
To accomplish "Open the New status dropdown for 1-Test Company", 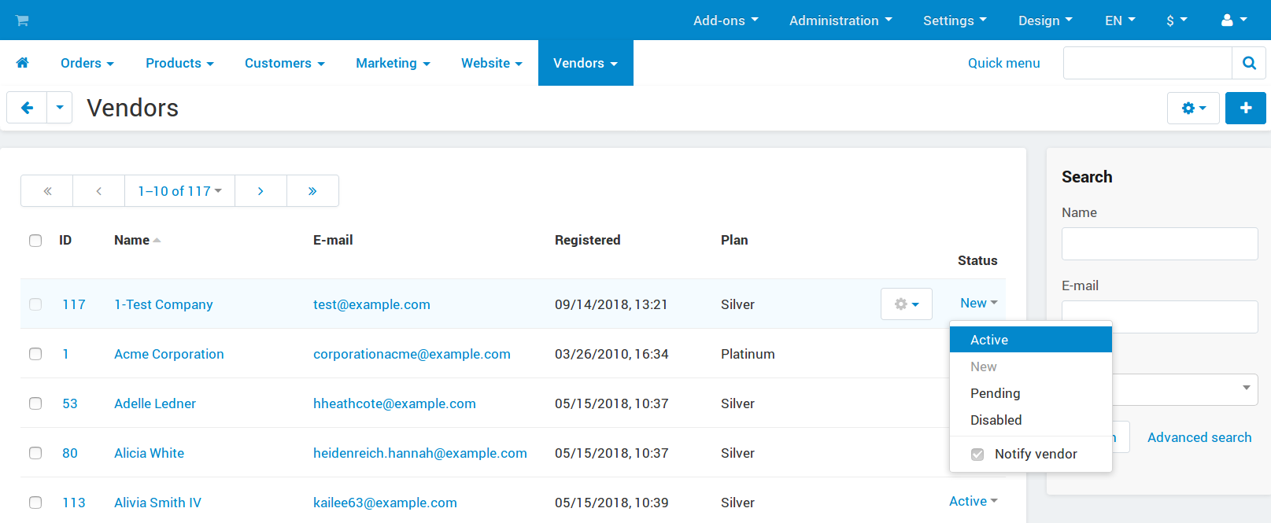I will [x=978, y=303].
